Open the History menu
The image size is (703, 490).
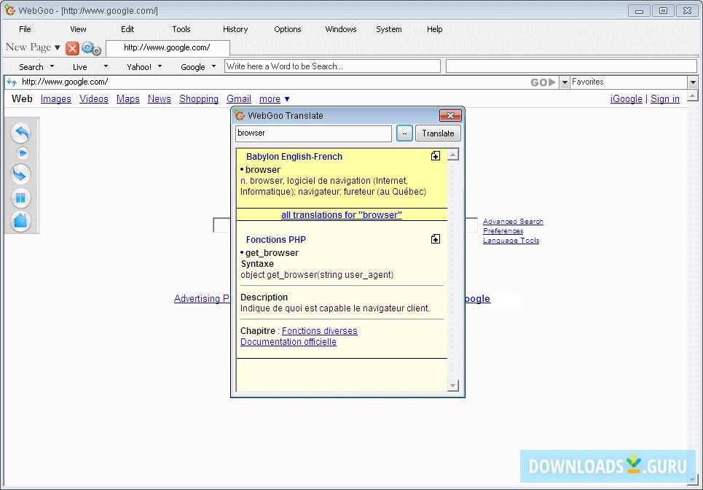pos(235,29)
